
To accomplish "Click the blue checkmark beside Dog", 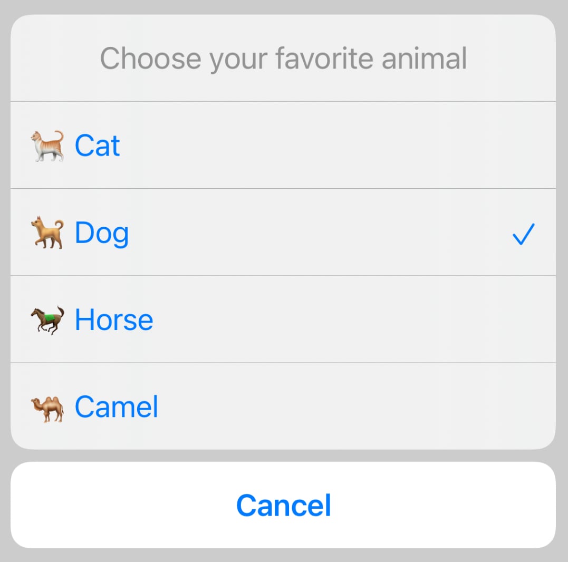I will (523, 234).
